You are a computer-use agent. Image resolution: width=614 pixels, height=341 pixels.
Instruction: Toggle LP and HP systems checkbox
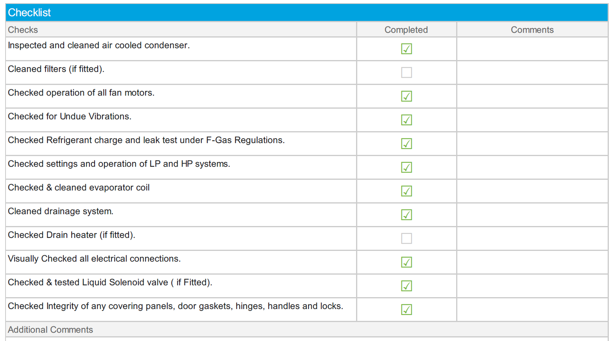(406, 168)
